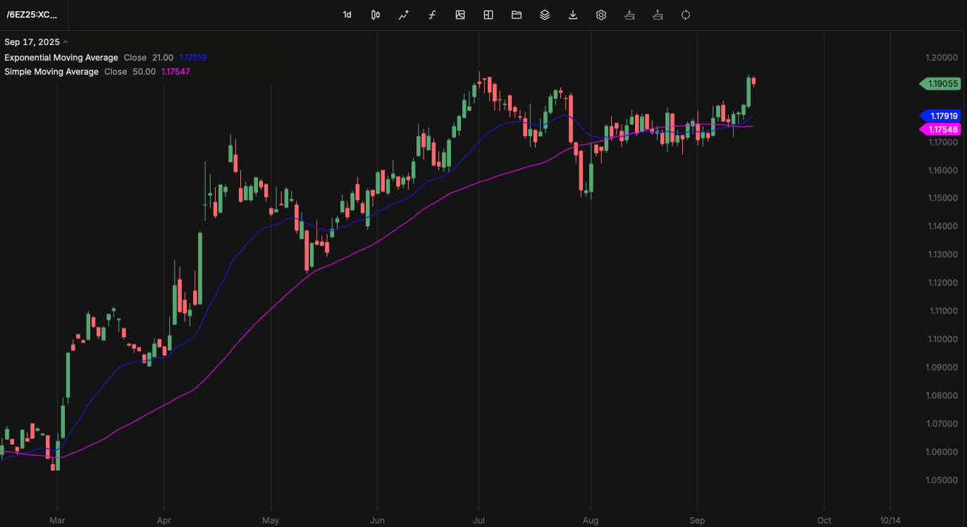Image resolution: width=967 pixels, height=527 pixels.
Task: Click the magenta SMA value 1.17547
Action: 175,71
